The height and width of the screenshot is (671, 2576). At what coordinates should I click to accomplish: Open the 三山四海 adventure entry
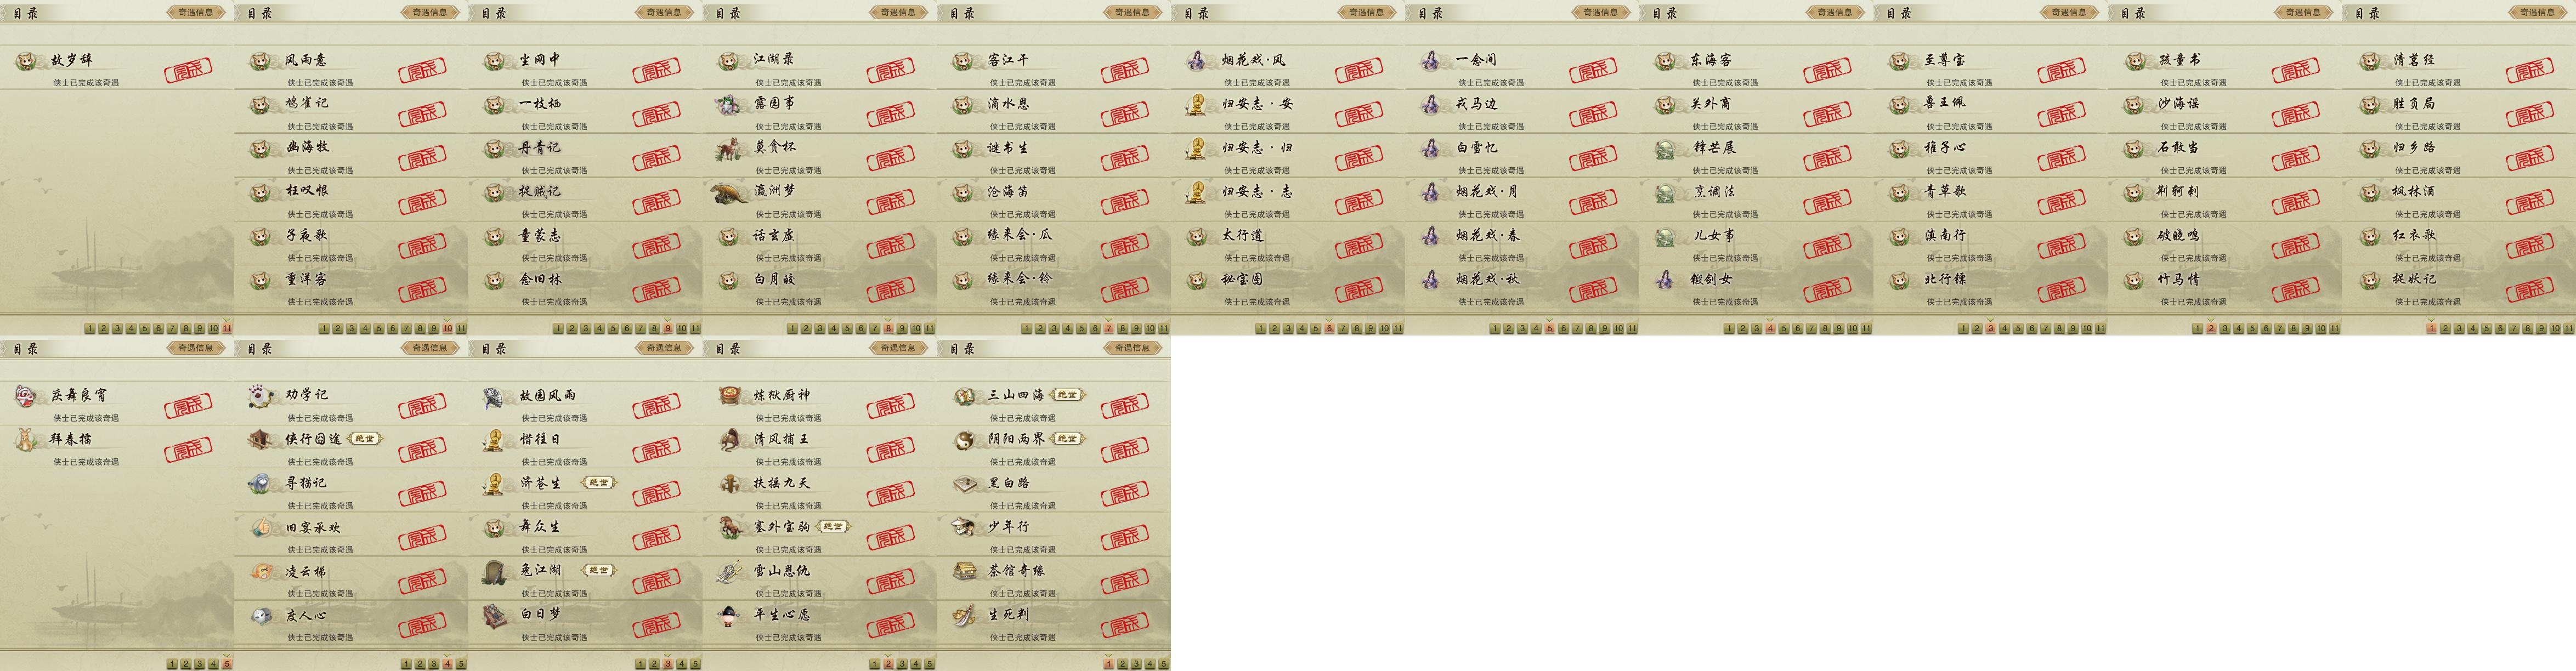(1053, 404)
